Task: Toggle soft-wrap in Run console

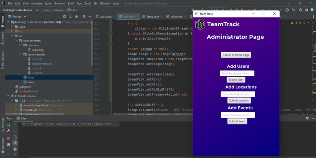Action: coord(15,137)
